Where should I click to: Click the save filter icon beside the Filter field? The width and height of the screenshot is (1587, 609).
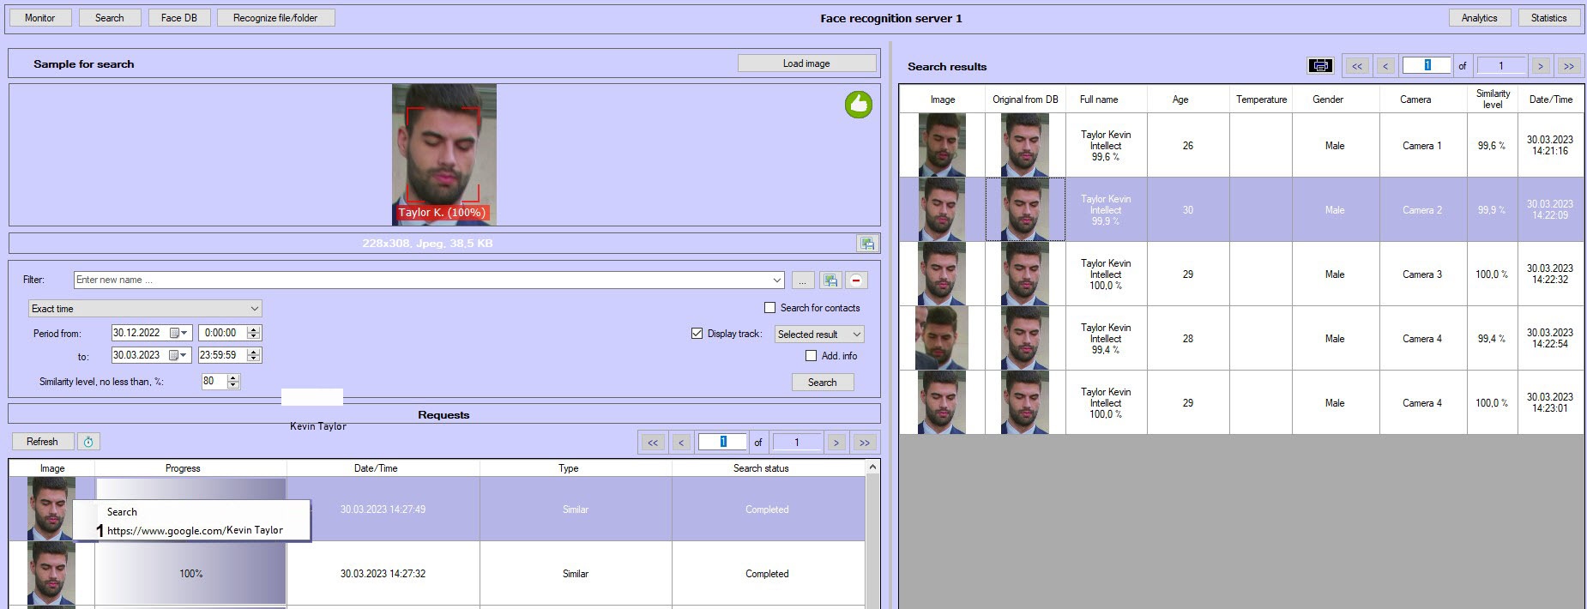tap(830, 280)
